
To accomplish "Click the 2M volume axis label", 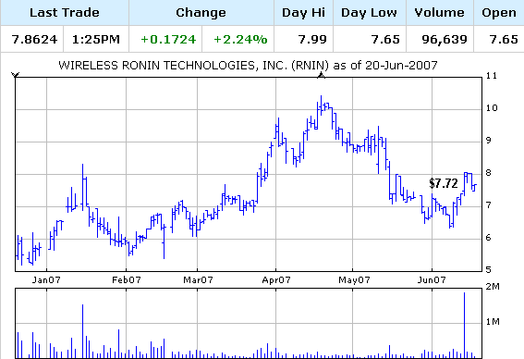I will point(493,287).
